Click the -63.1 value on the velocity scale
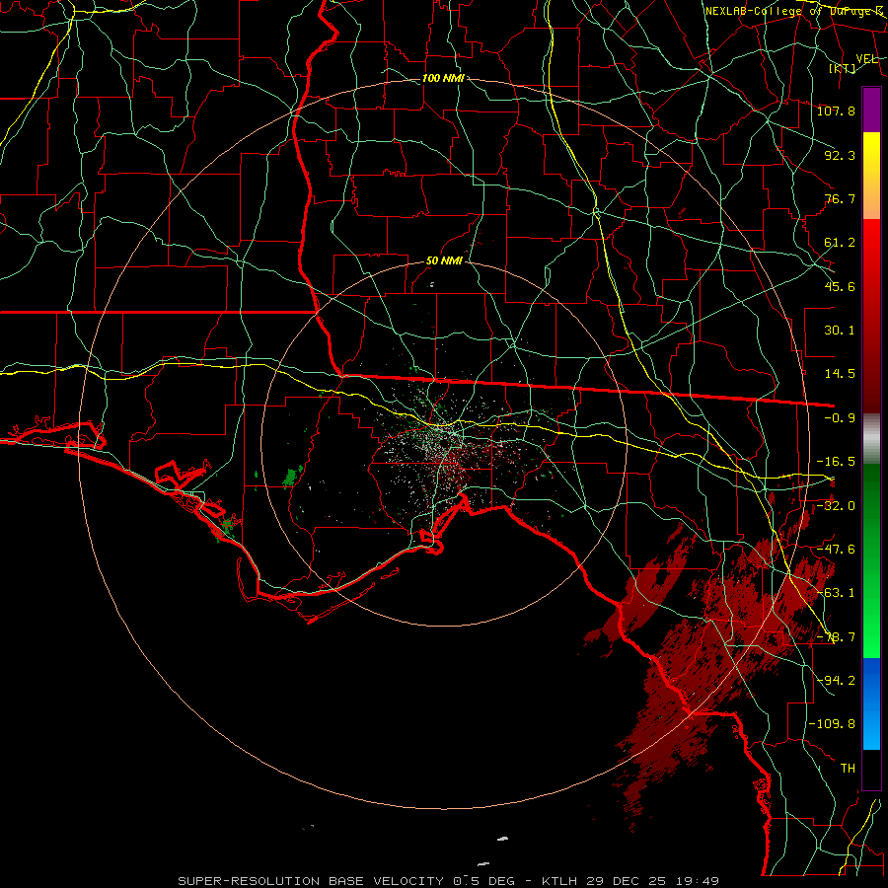888x888 pixels. coord(836,593)
